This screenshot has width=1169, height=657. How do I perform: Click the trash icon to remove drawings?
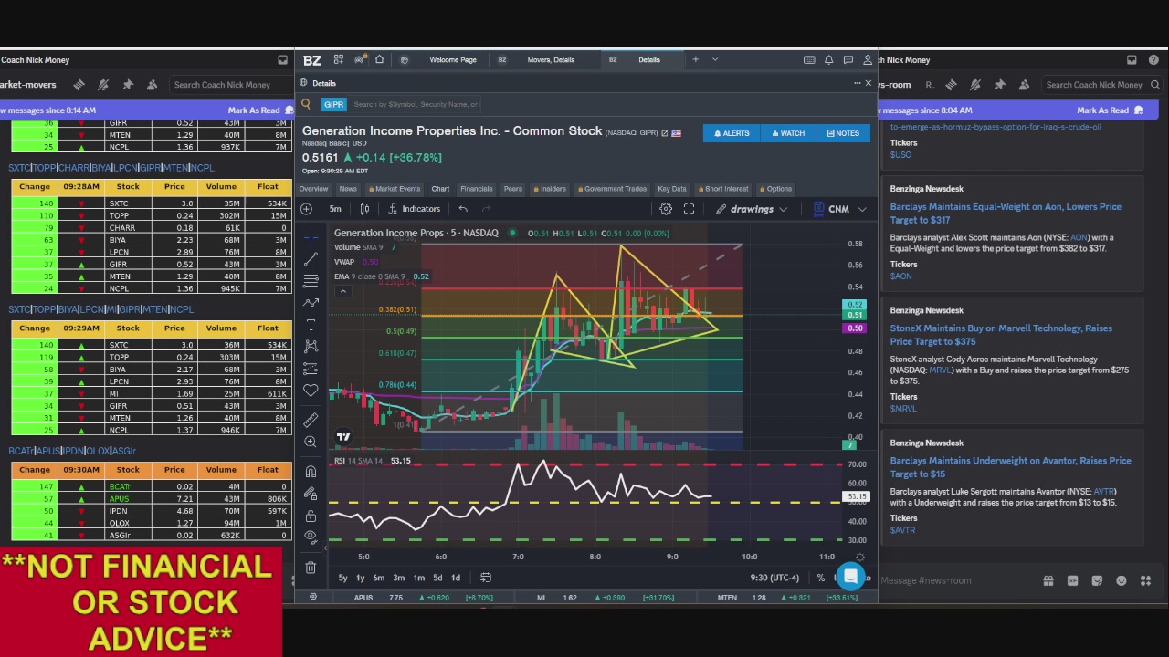click(x=311, y=568)
